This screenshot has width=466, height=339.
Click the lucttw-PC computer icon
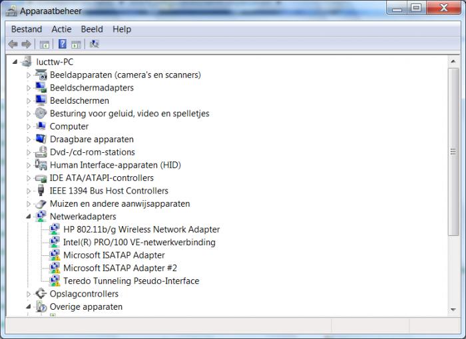pyautogui.click(x=27, y=61)
